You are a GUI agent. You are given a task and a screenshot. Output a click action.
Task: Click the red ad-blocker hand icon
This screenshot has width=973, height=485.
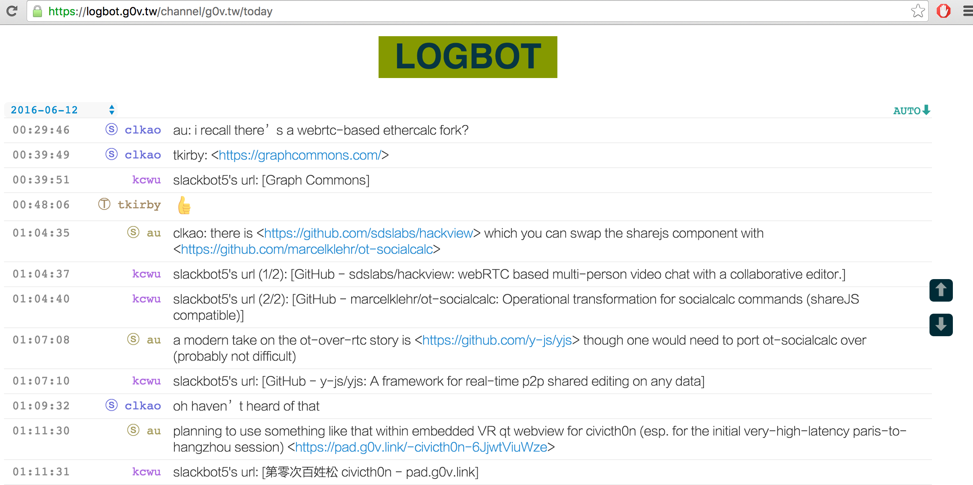(943, 11)
